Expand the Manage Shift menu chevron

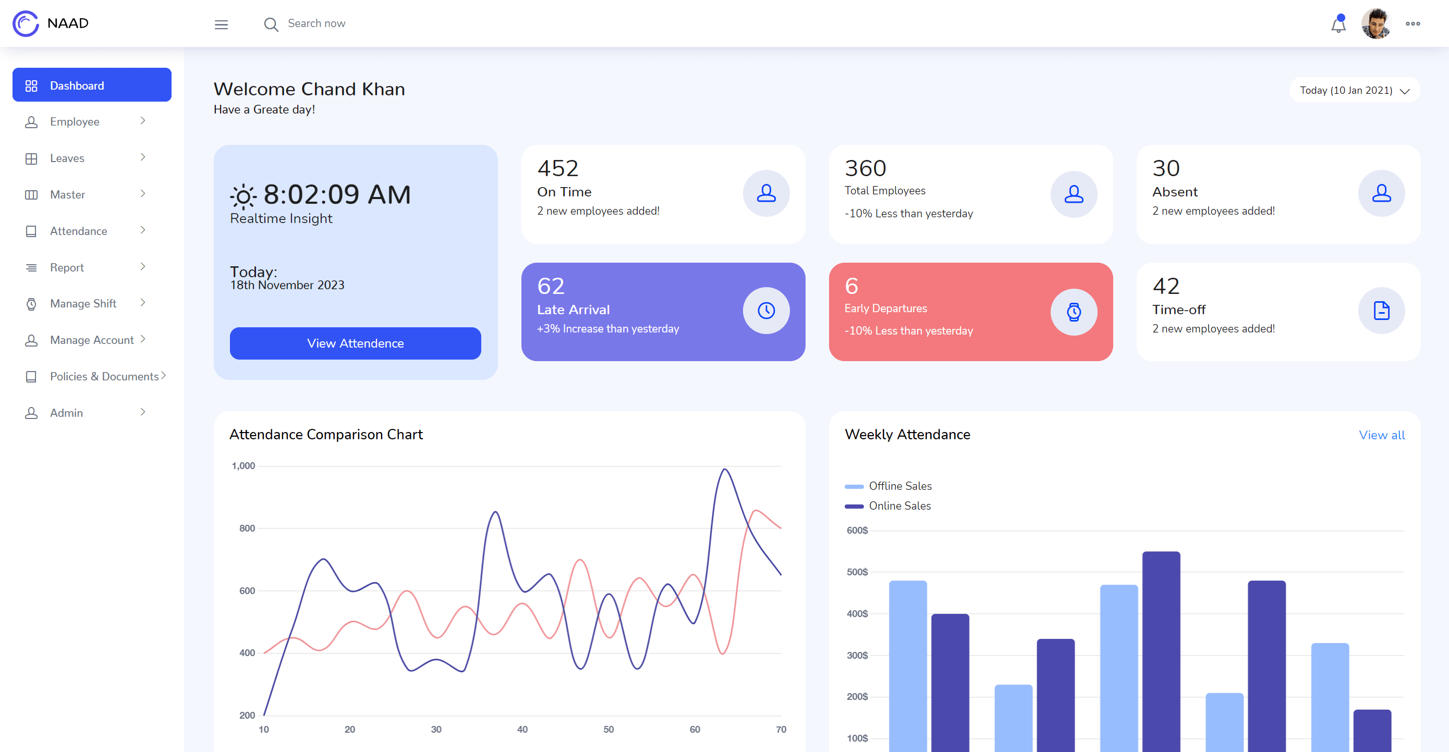click(143, 303)
